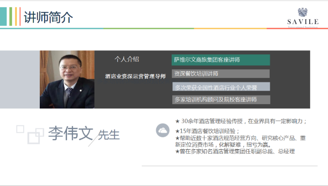Click the line 曾在多家知名酒店管理集团任职副总裁

click(235, 151)
